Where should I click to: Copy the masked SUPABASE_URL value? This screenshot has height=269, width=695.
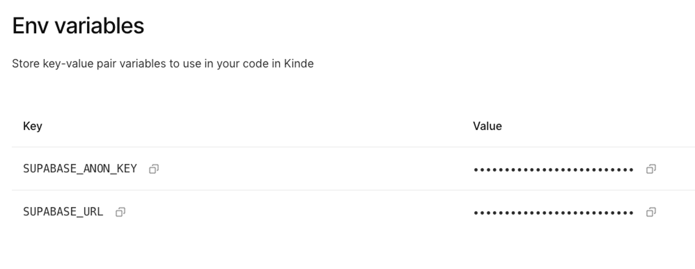(x=651, y=212)
